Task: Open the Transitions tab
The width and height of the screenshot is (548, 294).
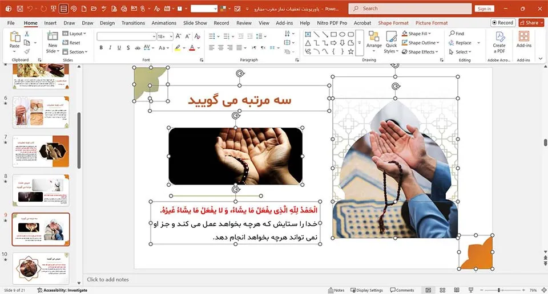Action: (x=133, y=23)
